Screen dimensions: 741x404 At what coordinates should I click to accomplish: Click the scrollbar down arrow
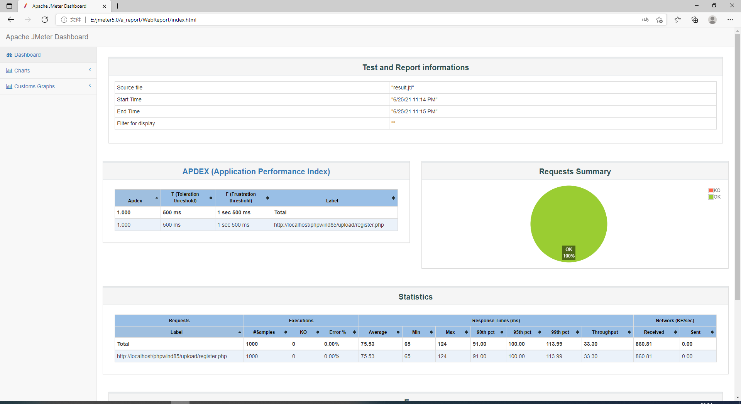738,397
